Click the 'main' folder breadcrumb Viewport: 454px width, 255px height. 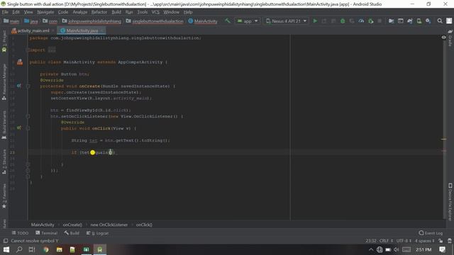(x=11, y=21)
